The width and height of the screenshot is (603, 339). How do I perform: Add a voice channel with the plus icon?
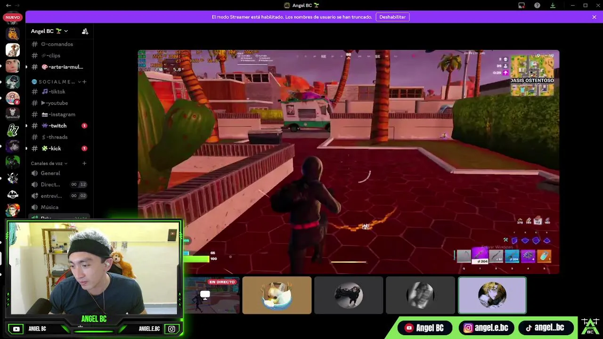[84, 163]
